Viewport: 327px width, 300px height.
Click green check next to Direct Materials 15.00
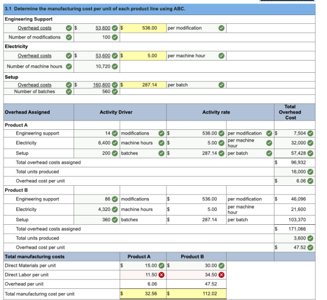click(161, 266)
